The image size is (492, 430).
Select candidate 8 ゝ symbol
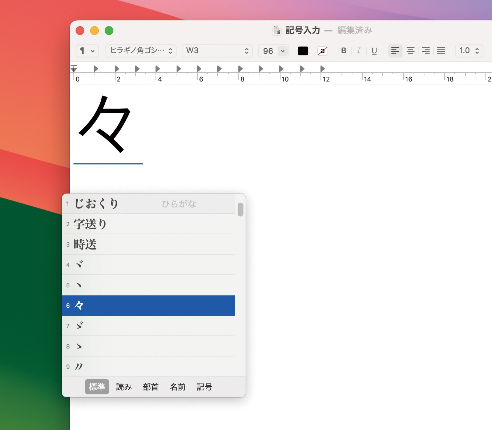point(148,346)
